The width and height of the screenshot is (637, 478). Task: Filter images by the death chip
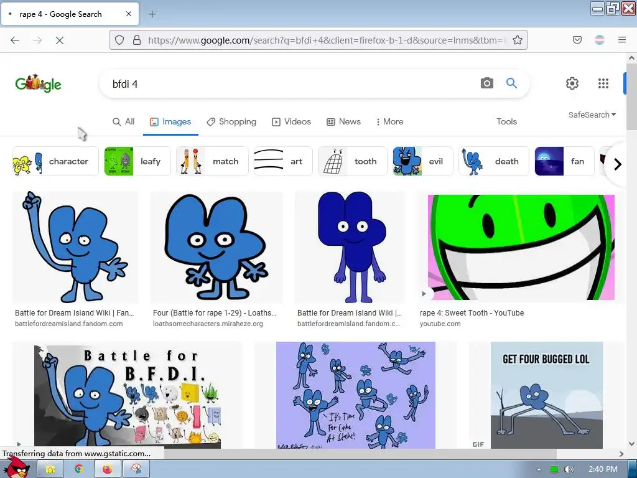click(493, 161)
